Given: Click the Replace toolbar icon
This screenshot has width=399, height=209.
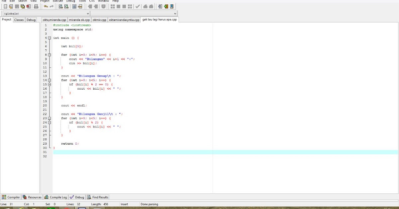Looking at the screenshot, I should coord(66,6).
